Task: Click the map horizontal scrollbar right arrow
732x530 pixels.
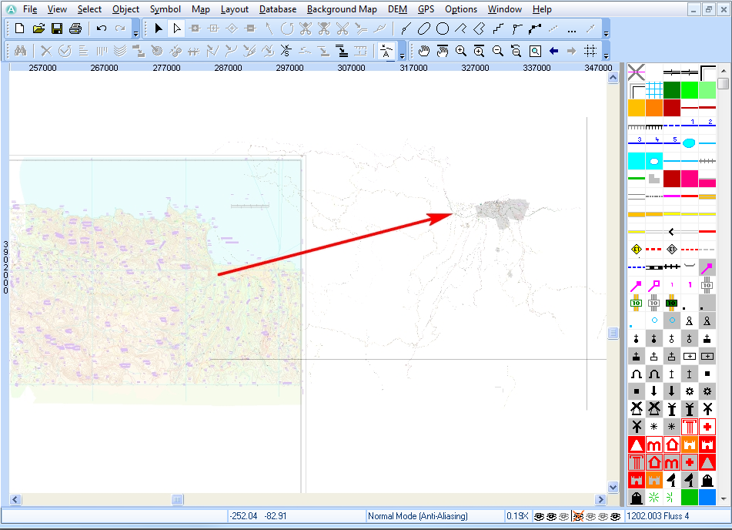Action: (x=600, y=500)
